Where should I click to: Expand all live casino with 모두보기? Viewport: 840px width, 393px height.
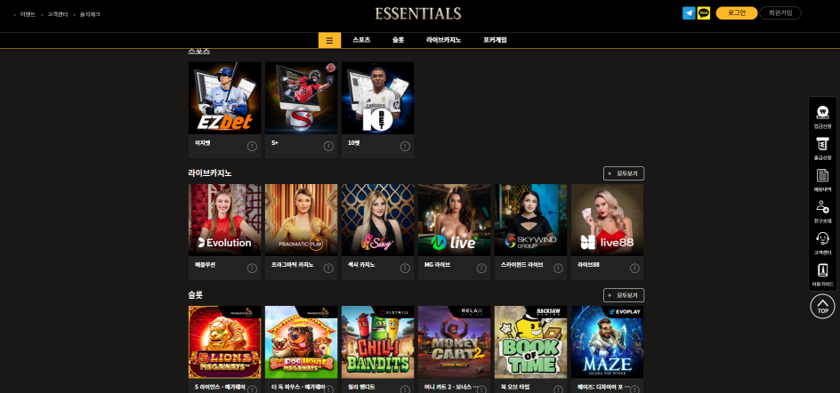pos(624,173)
